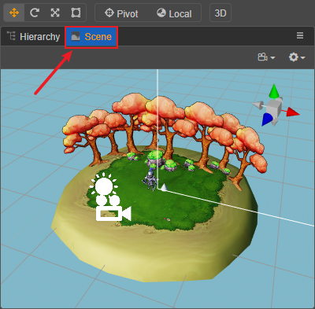This screenshot has width=315, height=309.
Task: Open the scene camera dropdown
Action: click(x=266, y=57)
